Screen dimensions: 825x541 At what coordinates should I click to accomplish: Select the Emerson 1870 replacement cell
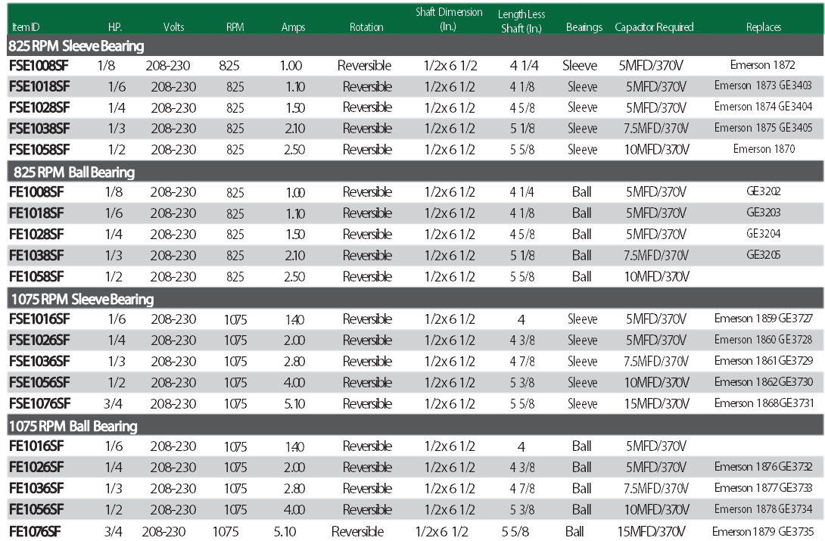click(x=763, y=149)
